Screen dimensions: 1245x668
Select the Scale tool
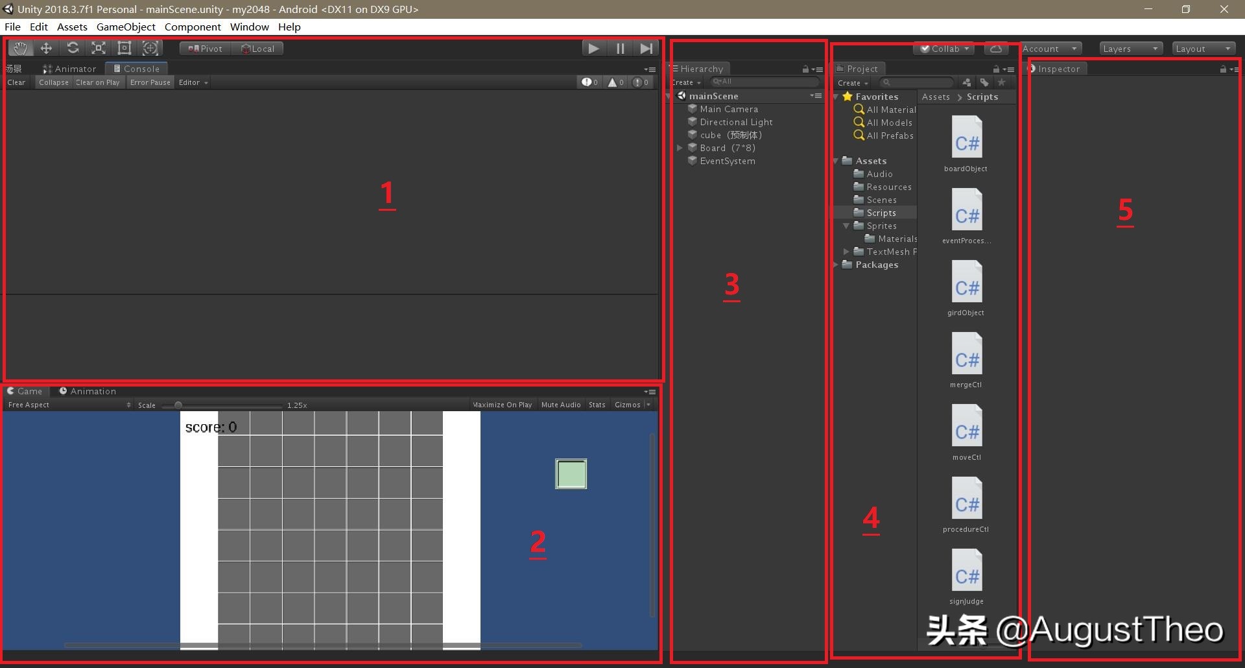(x=99, y=48)
